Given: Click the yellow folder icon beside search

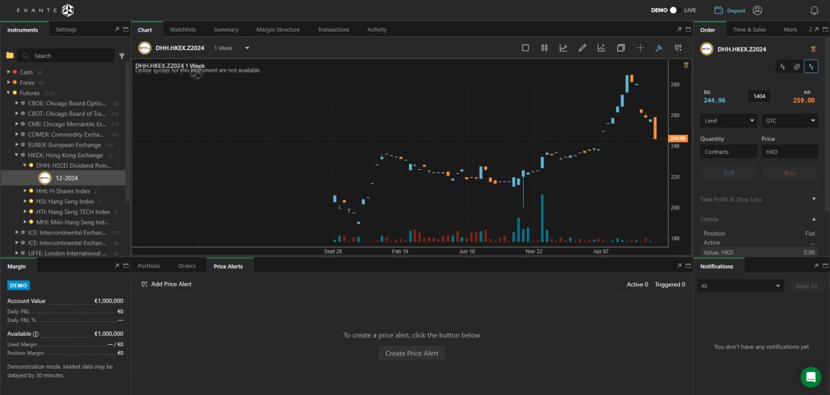Looking at the screenshot, I should coord(10,56).
